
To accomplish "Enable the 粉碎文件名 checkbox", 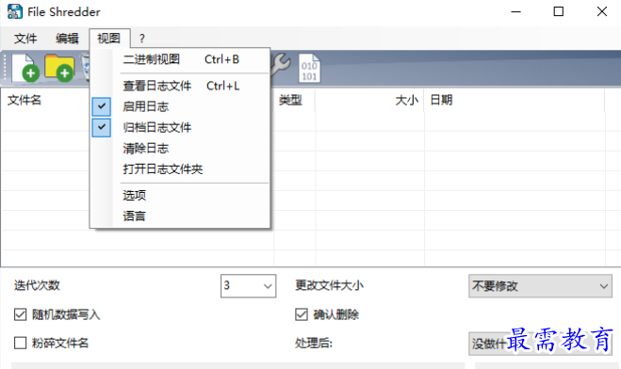I will click(x=20, y=343).
